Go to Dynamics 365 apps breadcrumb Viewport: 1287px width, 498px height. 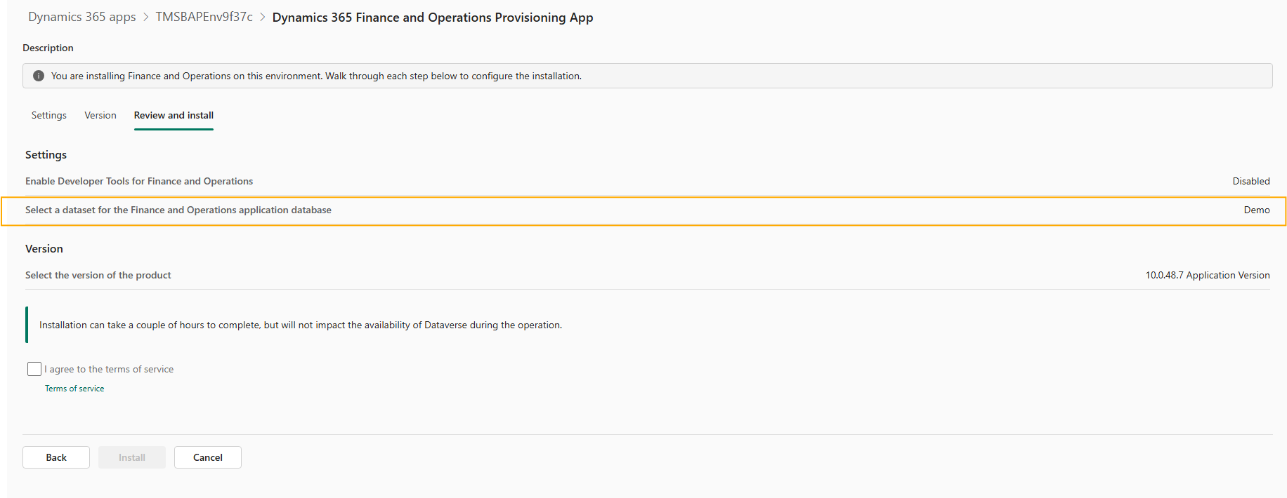point(82,17)
